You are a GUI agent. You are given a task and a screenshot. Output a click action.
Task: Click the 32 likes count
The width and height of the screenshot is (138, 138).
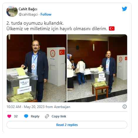pyautogui.click(x=16, y=116)
